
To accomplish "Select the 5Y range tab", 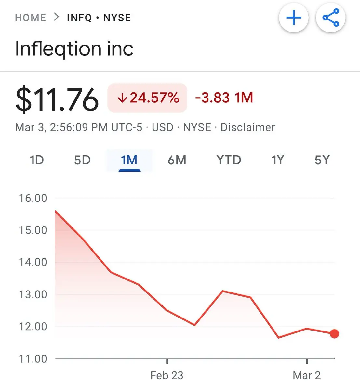I will 322,160.
